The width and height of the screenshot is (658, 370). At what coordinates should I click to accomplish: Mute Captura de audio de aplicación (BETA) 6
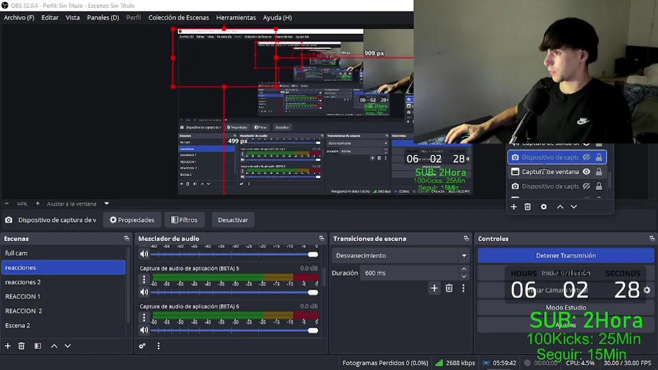(144, 330)
